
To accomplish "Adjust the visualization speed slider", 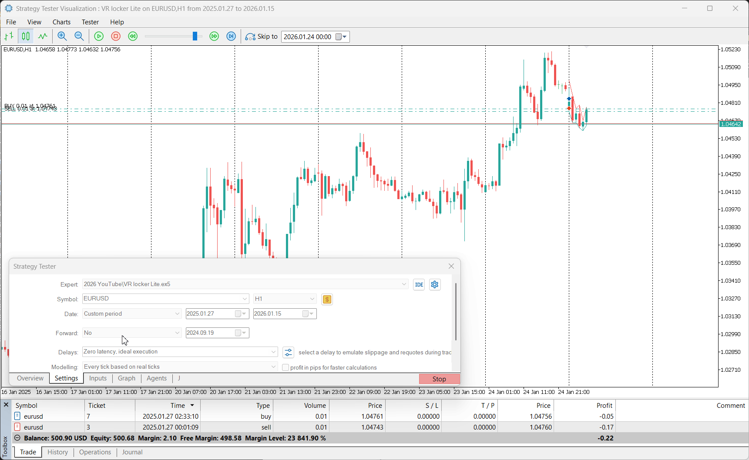I will point(195,37).
